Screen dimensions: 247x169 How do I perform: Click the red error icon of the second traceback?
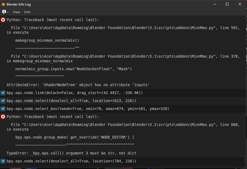pyautogui.click(x=3, y=117)
